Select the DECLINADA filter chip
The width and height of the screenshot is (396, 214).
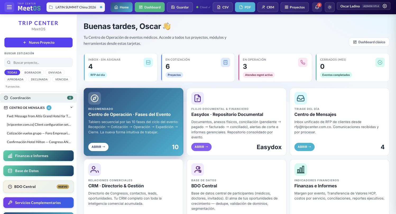click(39, 79)
